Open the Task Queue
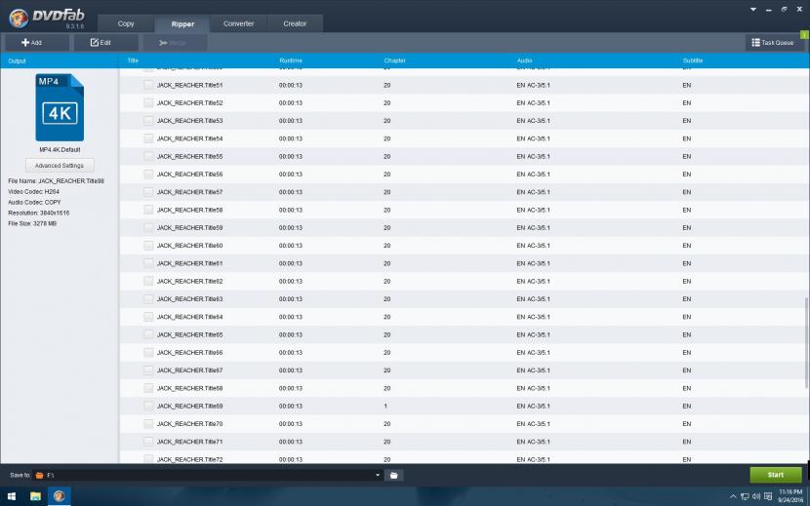 [772, 42]
